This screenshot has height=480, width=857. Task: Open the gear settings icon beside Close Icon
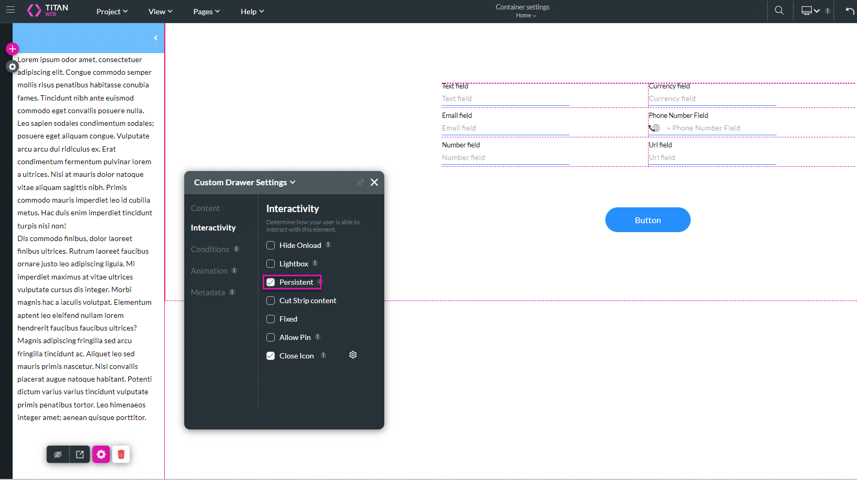click(353, 355)
